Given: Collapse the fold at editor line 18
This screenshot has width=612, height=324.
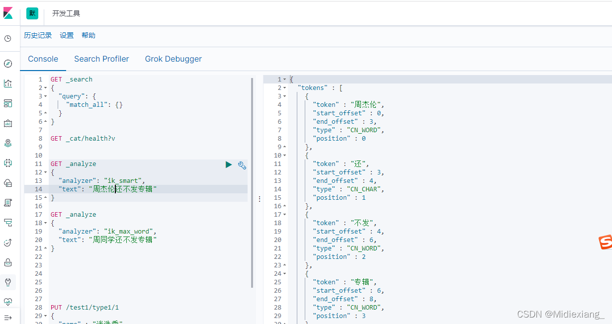Looking at the screenshot, I should (46, 223).
